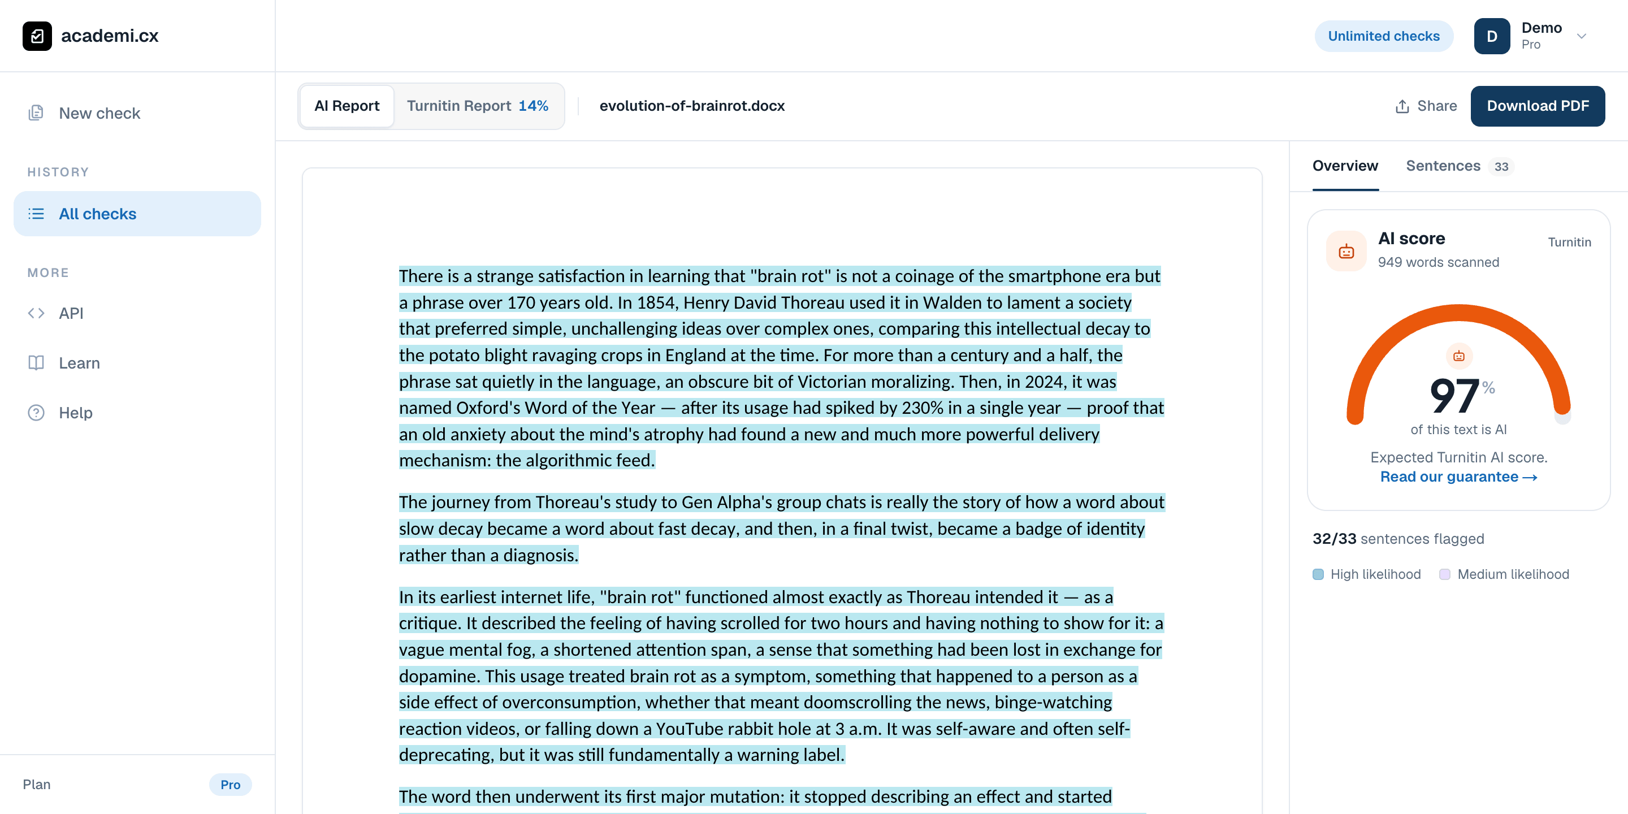Image resolution: width=1628 pixels, height=814 pixels.
Task: Click the Unlimited checks badge
Action: click(1383, 36)
